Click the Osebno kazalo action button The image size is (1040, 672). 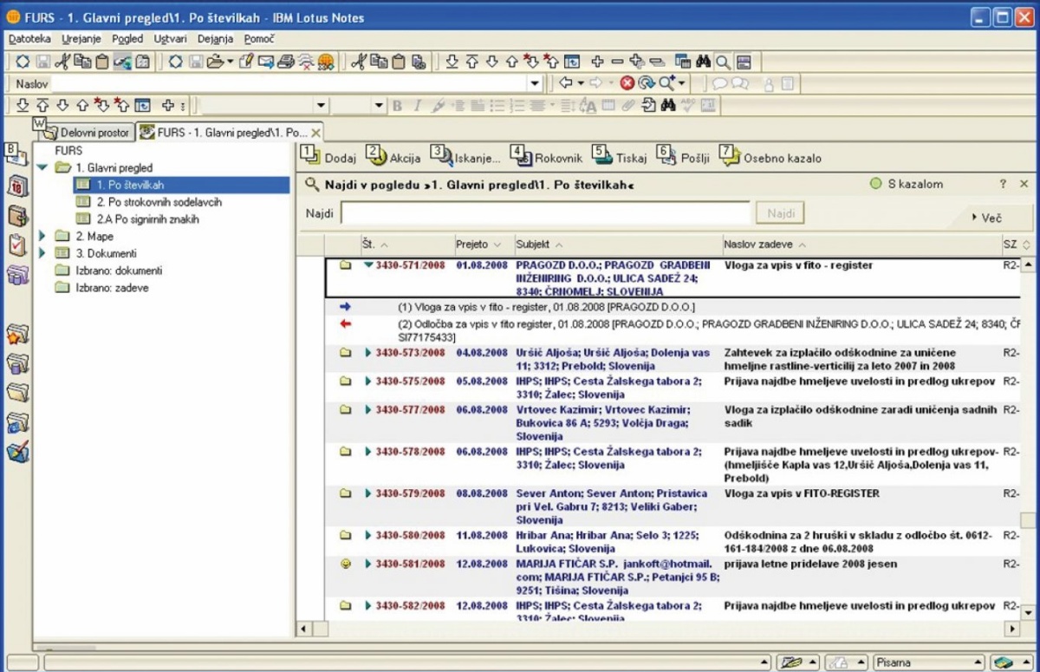[770, 157]
